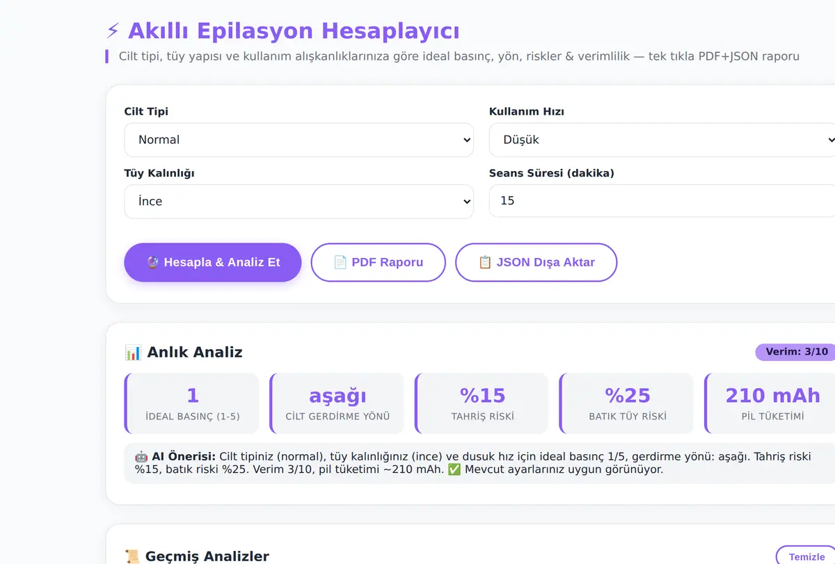Viewport: 835px width, 564px height.
Task: Click the lightning bolt icon in title
Action: (113, 31)
